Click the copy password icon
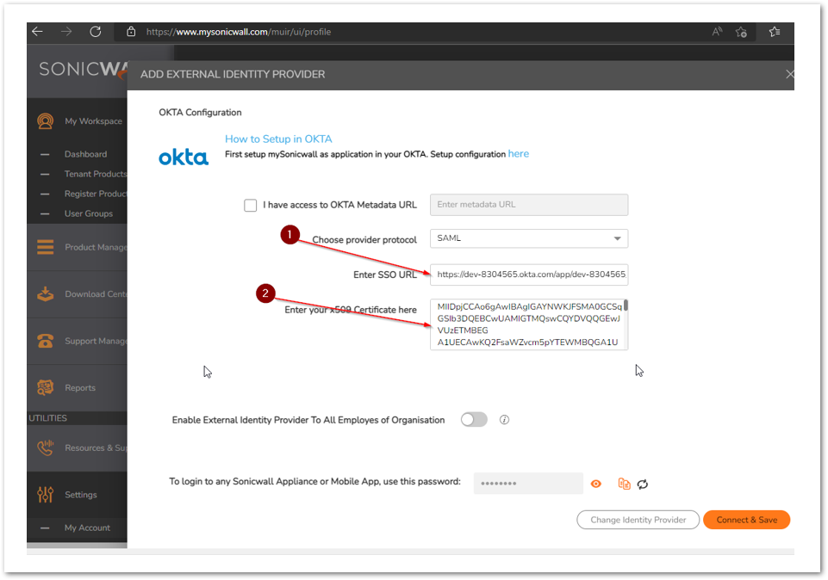The height and width of the screenshot is (580, 828). click(624, 484)
